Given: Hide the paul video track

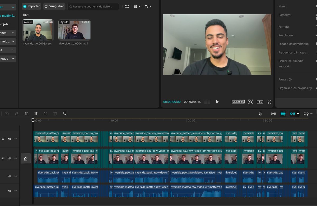Looking at the screenshot, I should point(3,158).
